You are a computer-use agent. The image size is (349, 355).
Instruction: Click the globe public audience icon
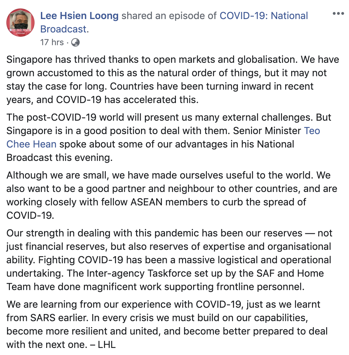[75, 43]
